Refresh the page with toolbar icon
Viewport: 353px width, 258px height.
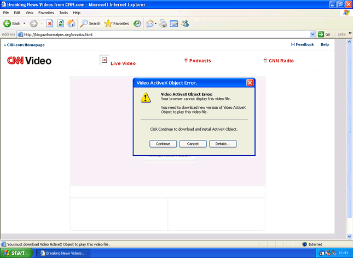[x=60, y=24]
